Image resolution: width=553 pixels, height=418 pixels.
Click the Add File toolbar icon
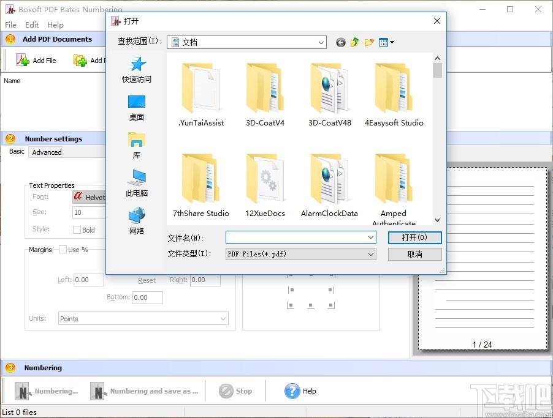click(x=23, y=60)
